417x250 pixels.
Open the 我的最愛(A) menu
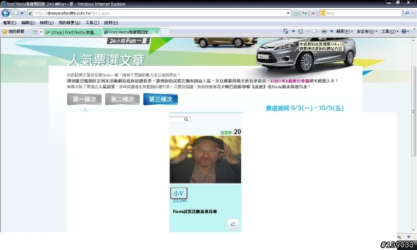70,23
